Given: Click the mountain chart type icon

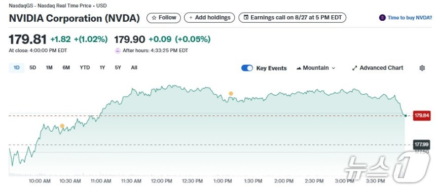Looking at the screenshot, I should click(x=299, y=68).
